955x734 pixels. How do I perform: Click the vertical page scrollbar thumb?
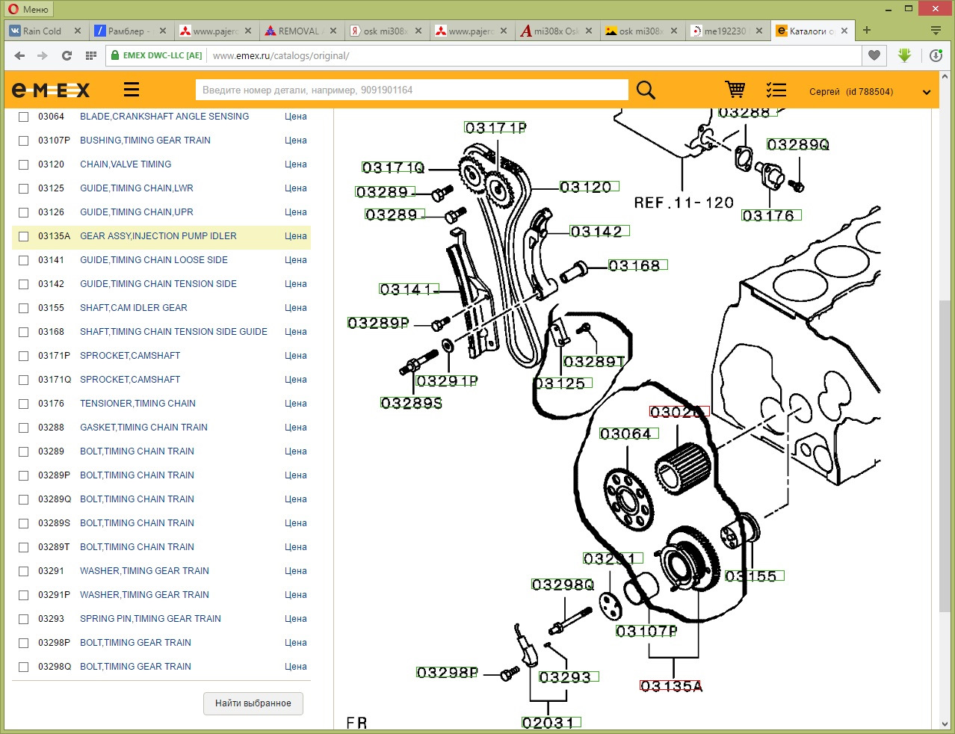[945, 456]
